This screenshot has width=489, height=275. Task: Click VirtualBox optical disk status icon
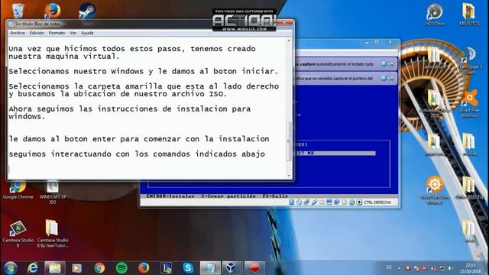click(x=299, y=202)
